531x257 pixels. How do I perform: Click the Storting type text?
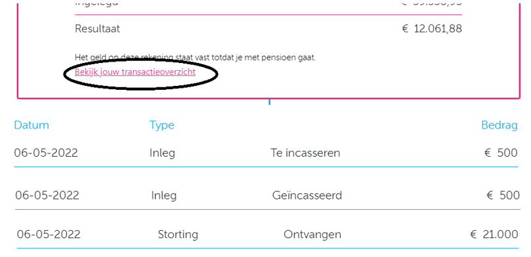click(x=178, y=235)
